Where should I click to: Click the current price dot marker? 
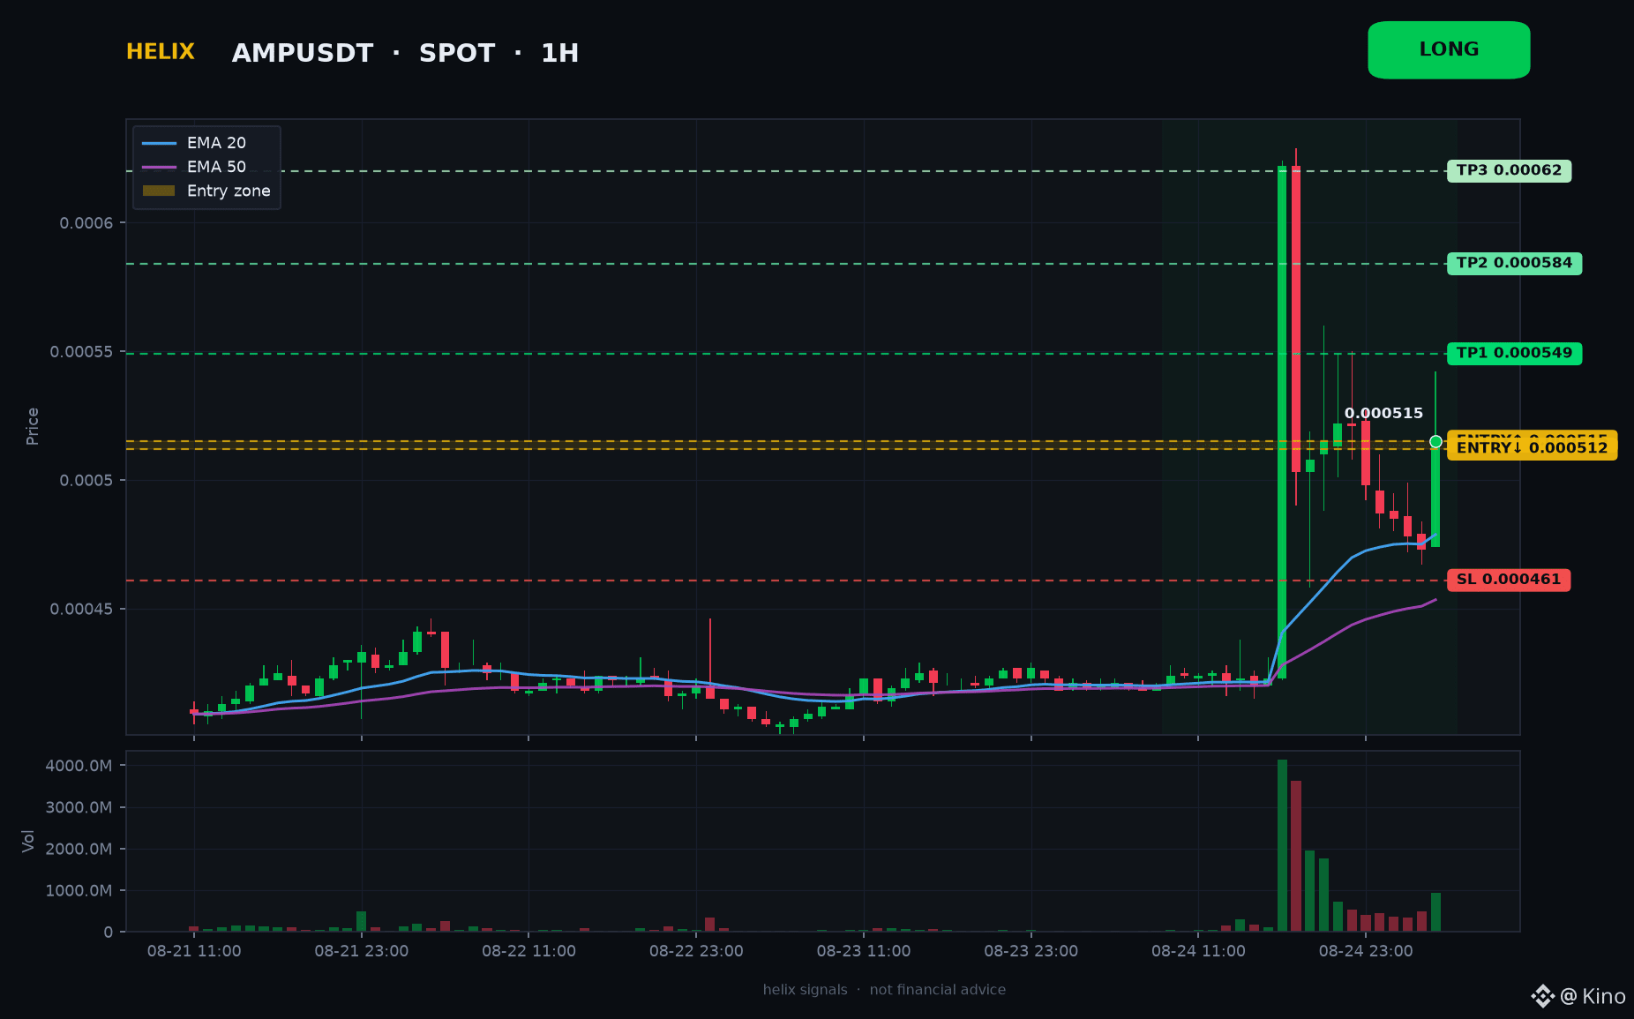[1435, 441]
